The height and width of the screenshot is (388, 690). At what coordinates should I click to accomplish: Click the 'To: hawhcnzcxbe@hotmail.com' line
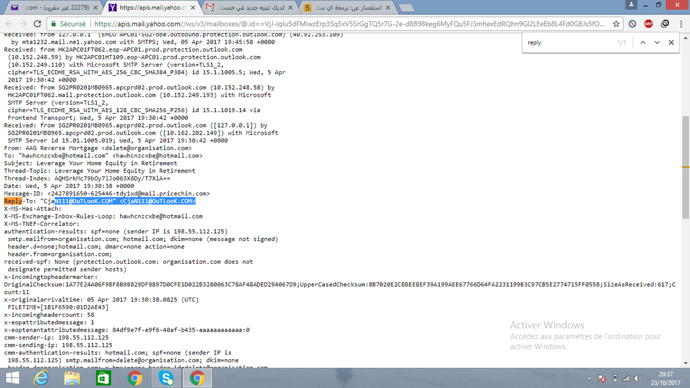pos(103,156)
